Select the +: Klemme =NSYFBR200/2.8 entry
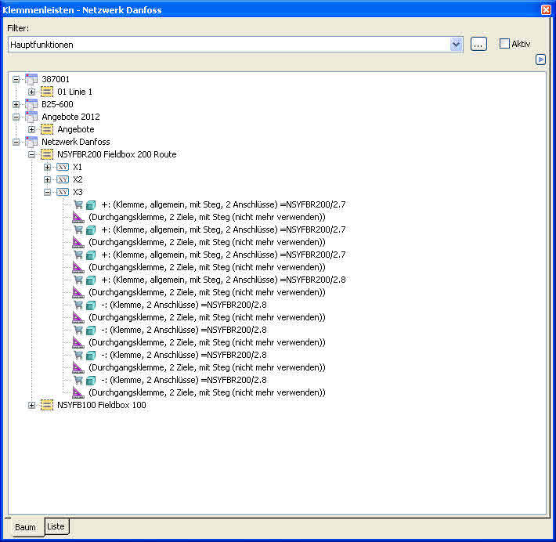Screen dimensions: 556x542 coord(223,280)
